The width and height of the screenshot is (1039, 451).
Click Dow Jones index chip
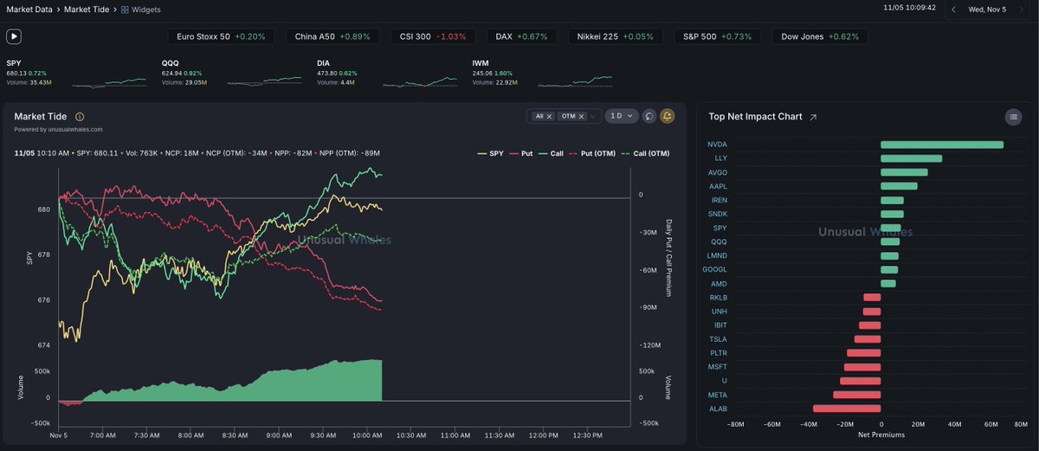pos(819,36)
